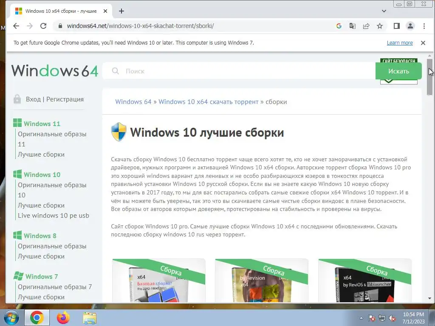This screenshot has height=326, width=435.
Task: Click the Windows64 site logo
Action: point(55,71)
